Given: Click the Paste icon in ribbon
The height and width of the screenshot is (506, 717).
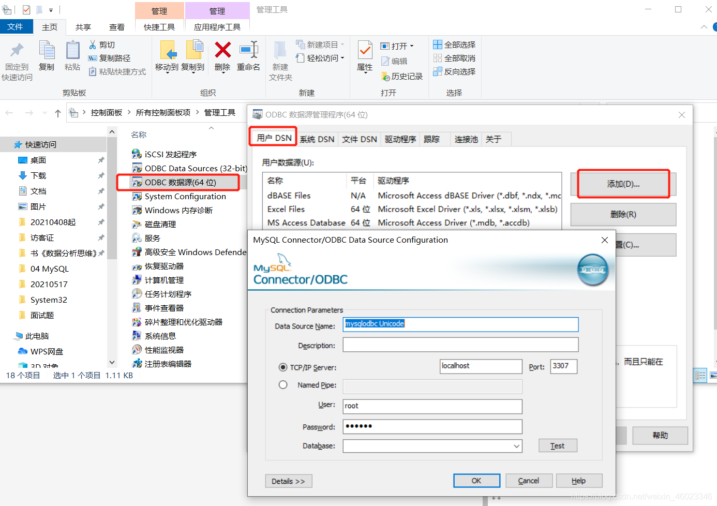Looking at the screenshot, I should pos(72,50).
